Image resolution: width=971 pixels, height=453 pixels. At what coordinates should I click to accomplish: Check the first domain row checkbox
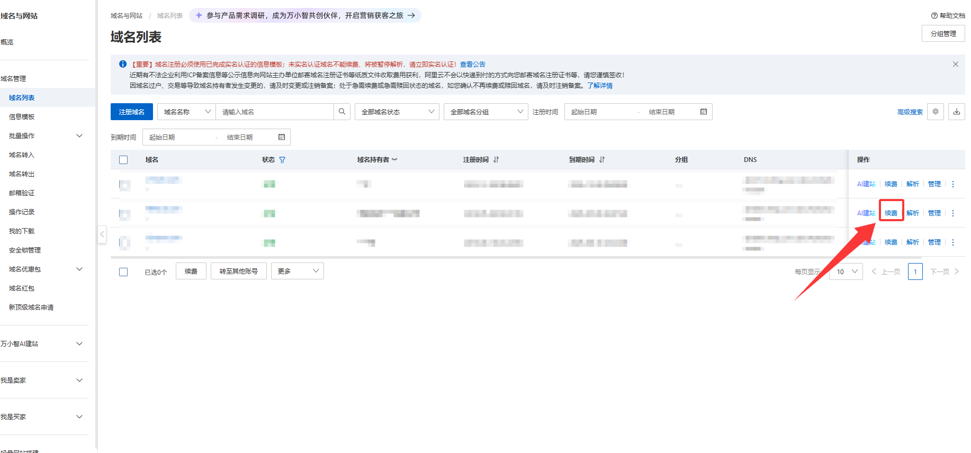click(124, 185)
